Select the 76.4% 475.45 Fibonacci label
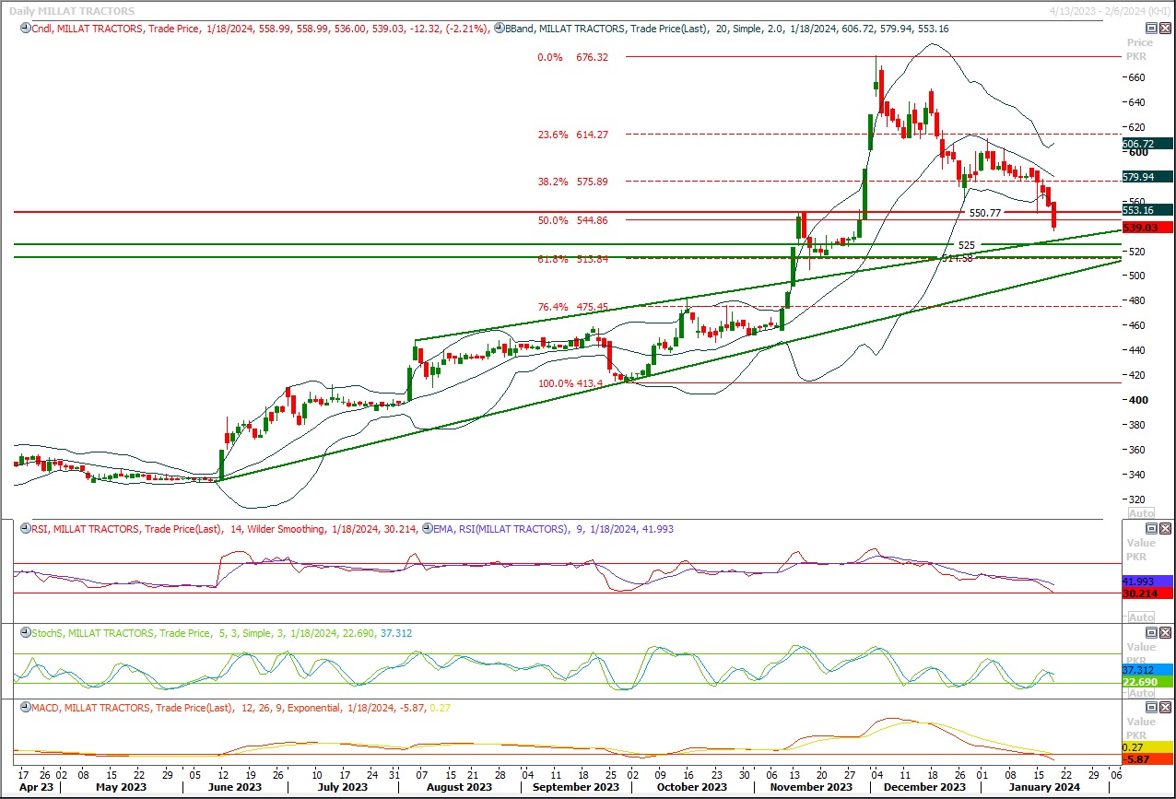This screenshot has height=799, width=1176. (x=574, y=307)
